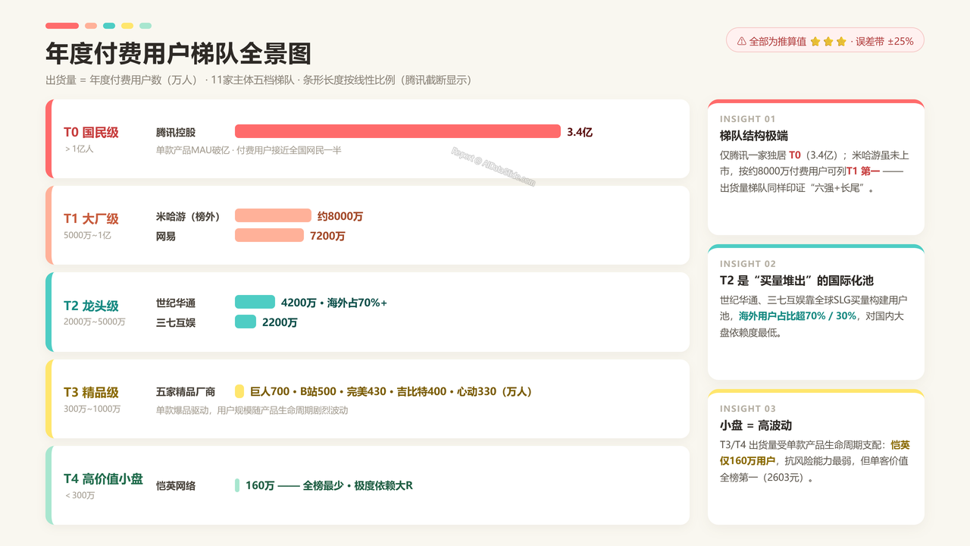Viewport: 970px width, 546px height.
Task: Click the '恺英网络' company name
Action: pos(176,485)
